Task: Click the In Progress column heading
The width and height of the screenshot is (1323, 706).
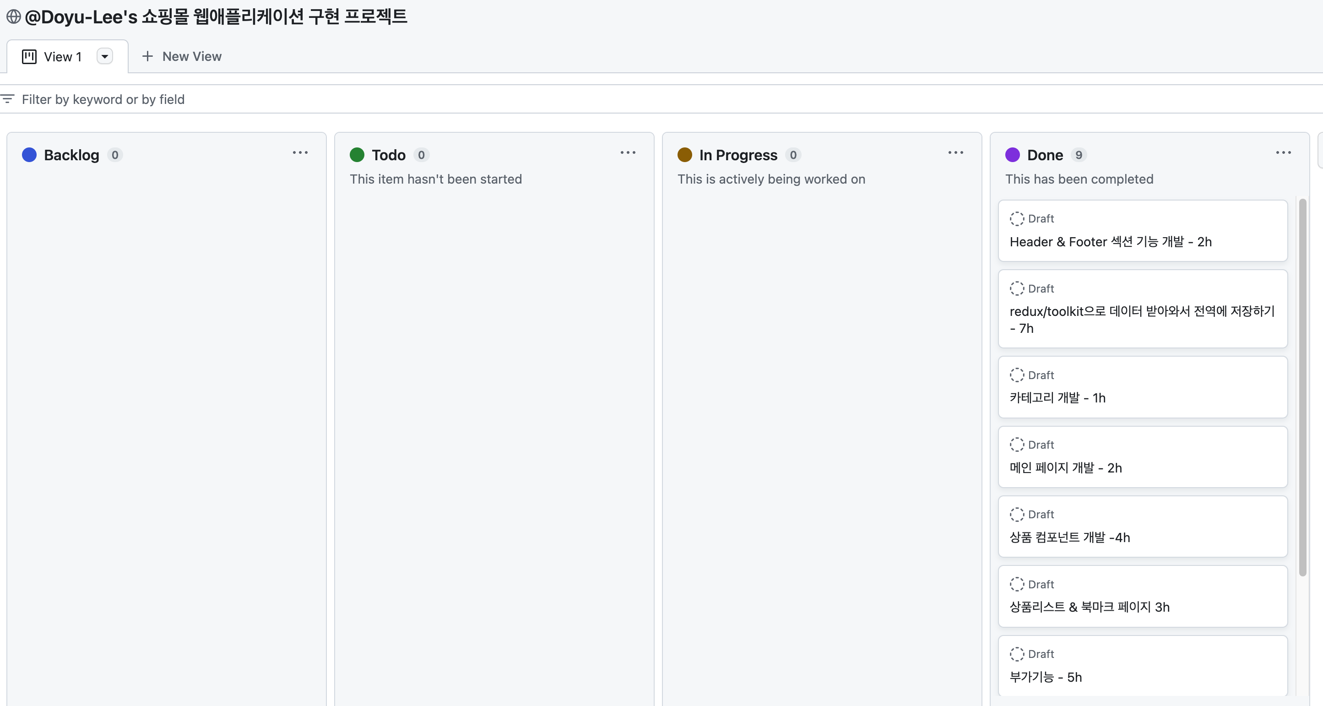Action: tap(738, 155)
